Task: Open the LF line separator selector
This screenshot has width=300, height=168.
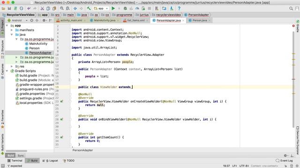Action: pyautogui.click(x=234, y=166)
